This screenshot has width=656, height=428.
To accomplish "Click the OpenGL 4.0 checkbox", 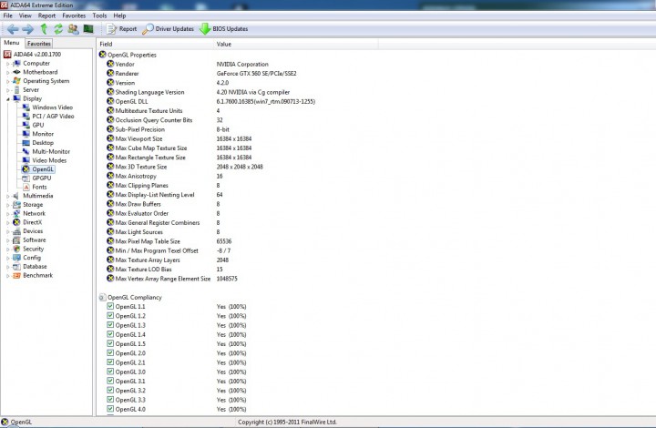I will pyautogui.click(x=110, y=409).
